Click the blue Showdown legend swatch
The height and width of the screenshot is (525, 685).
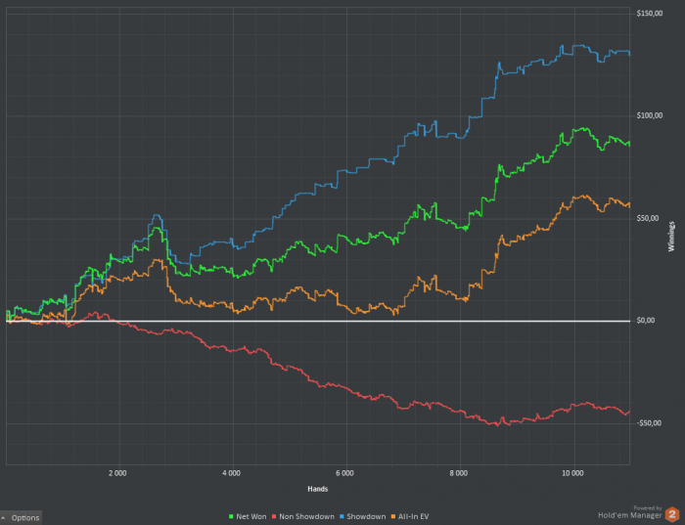[342, 517]
